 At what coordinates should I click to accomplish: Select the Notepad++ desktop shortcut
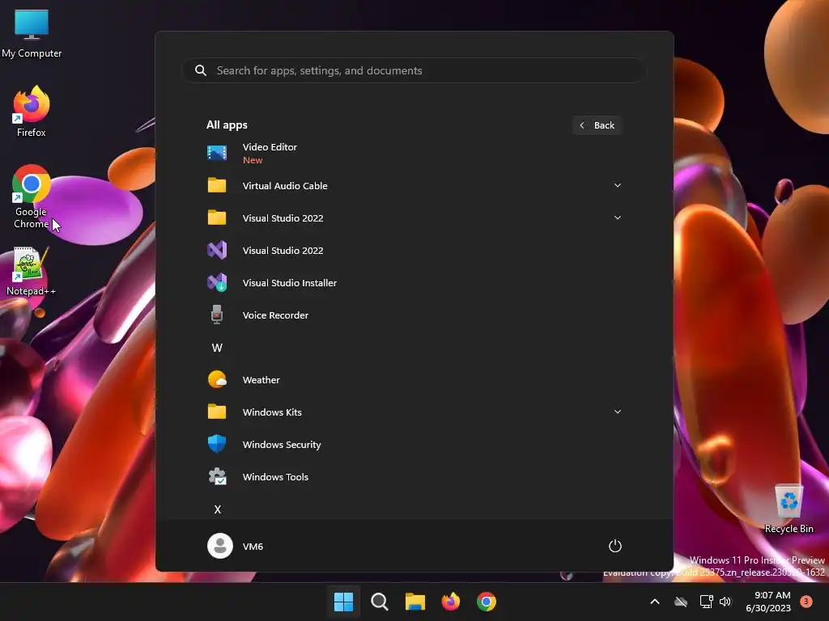(x=32, y=272)
